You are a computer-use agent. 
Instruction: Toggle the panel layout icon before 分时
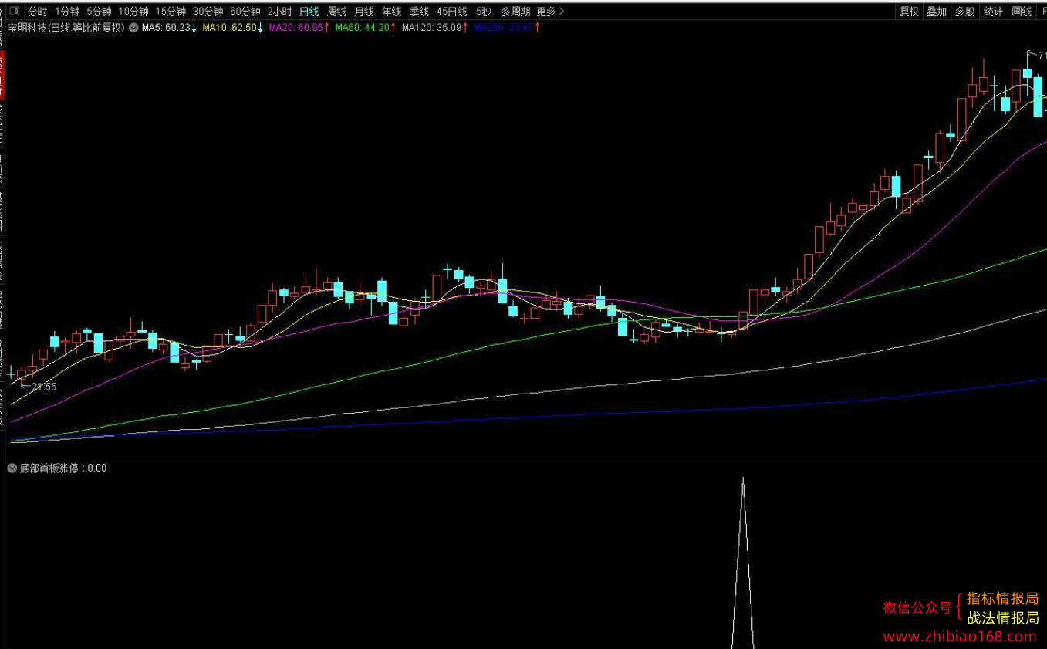[x=14, y=12]
